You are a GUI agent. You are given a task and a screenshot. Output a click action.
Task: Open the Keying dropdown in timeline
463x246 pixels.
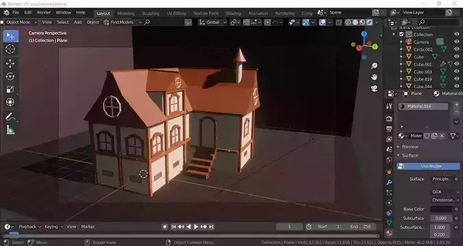click(53, 227)
